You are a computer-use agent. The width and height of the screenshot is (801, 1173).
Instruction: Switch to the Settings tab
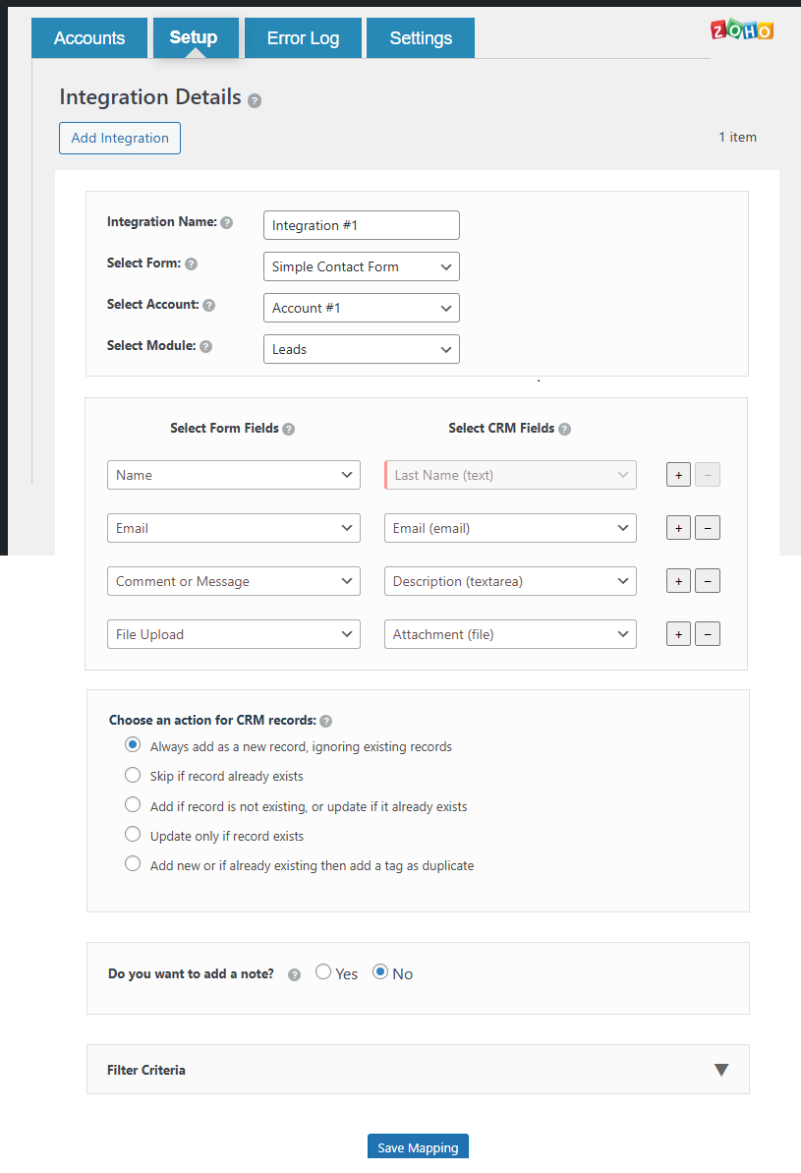421,38
